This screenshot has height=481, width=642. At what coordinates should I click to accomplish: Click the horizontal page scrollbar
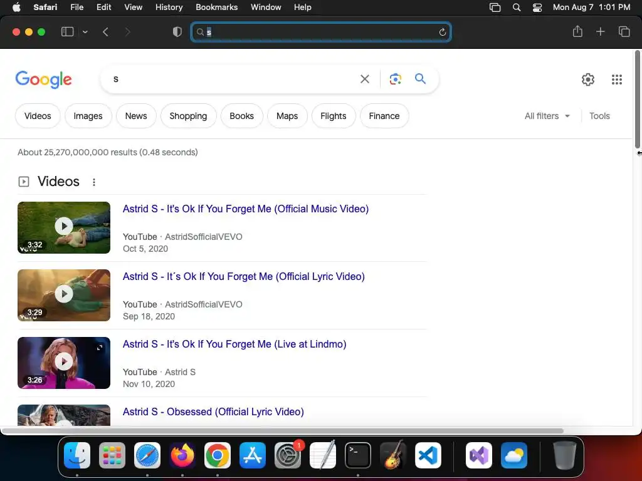[x=282, y=431]
